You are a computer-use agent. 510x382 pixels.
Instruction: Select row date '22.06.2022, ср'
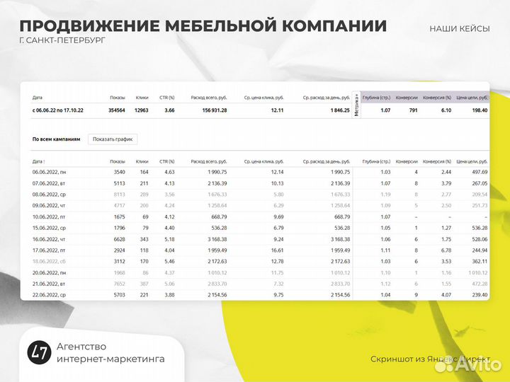[49, 295]
